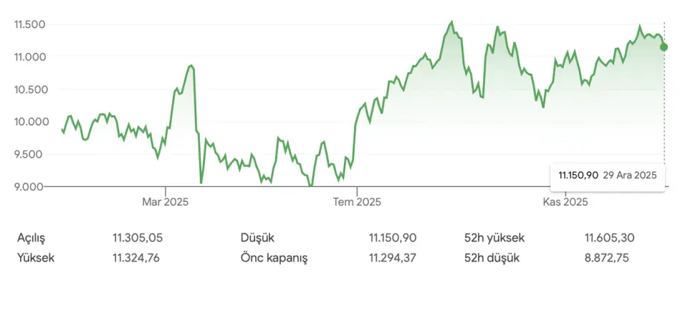
Task: Click the green end-point dot on the chart
Action: coord(664,47)
